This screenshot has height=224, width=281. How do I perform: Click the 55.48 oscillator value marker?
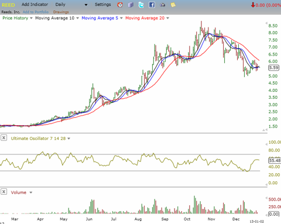click(x=275, y=160)
